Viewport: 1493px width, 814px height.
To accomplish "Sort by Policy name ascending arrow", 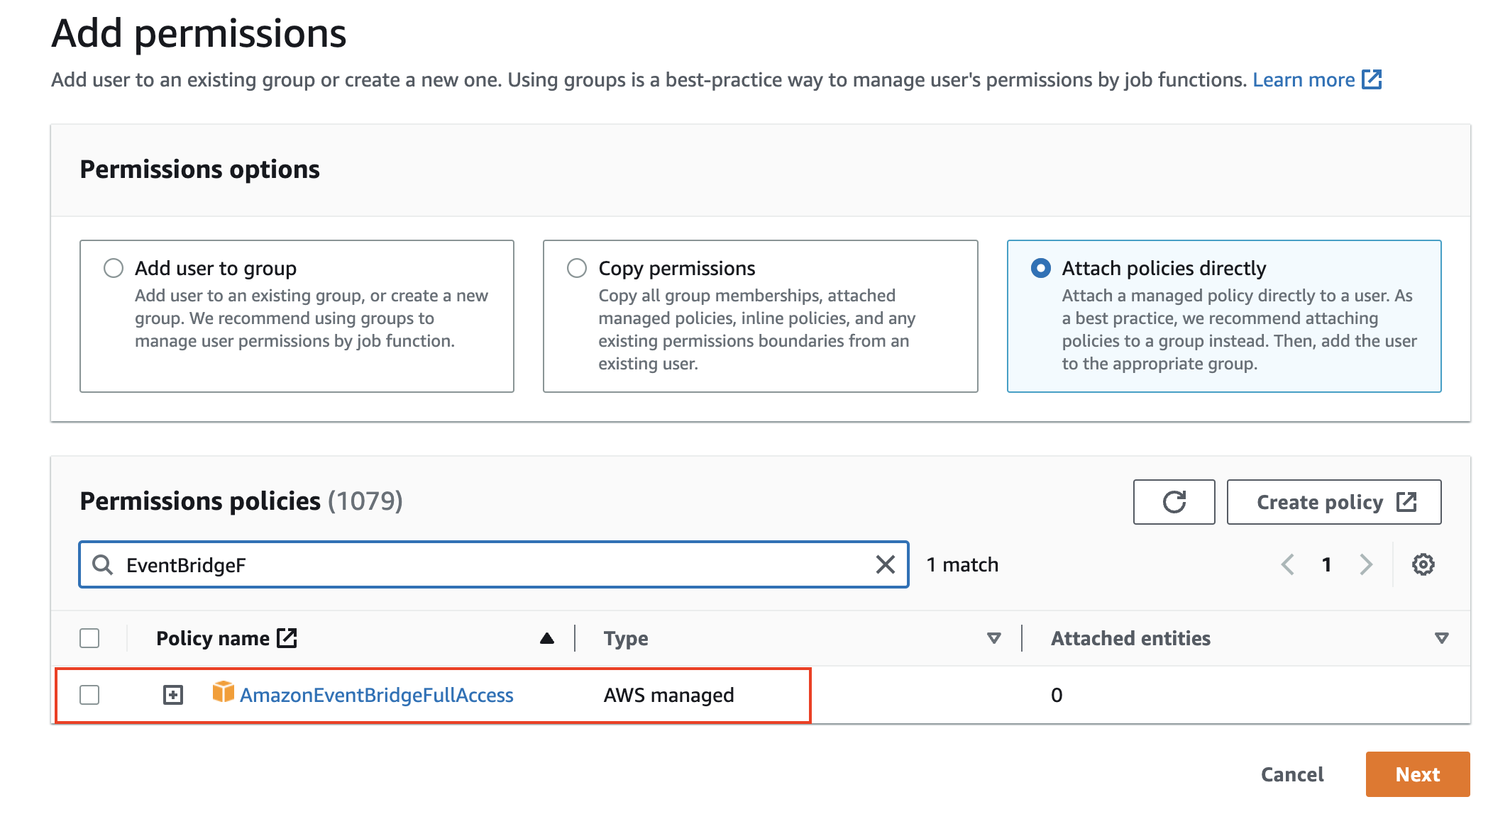I will point(546,638).
